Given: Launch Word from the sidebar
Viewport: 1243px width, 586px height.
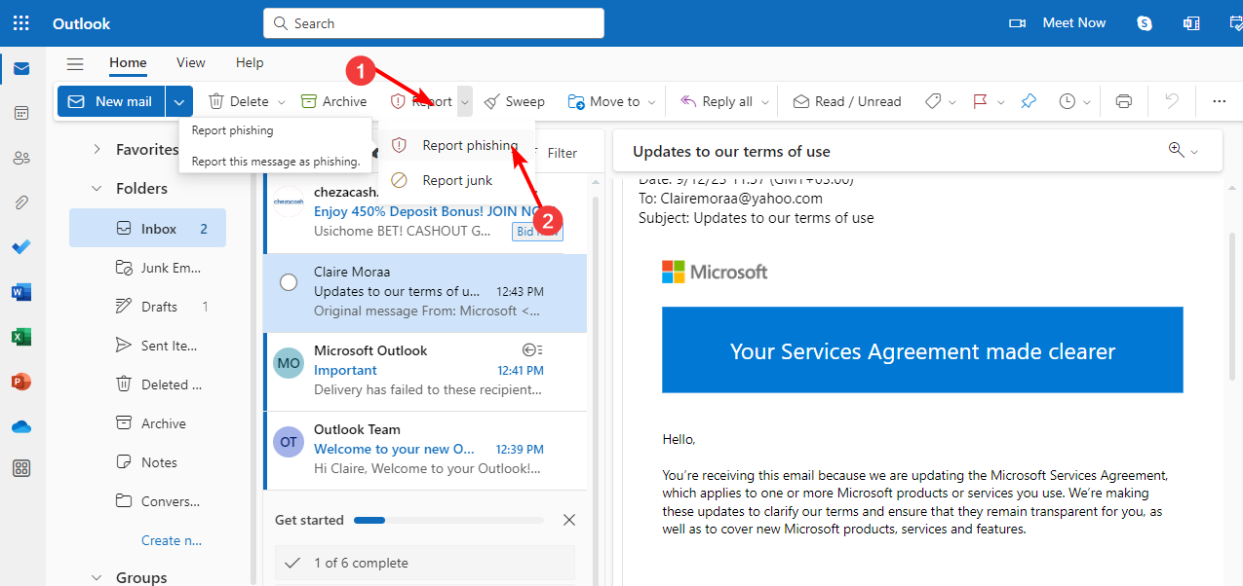Looking at the screenshot, I should [x=20, y=291].
